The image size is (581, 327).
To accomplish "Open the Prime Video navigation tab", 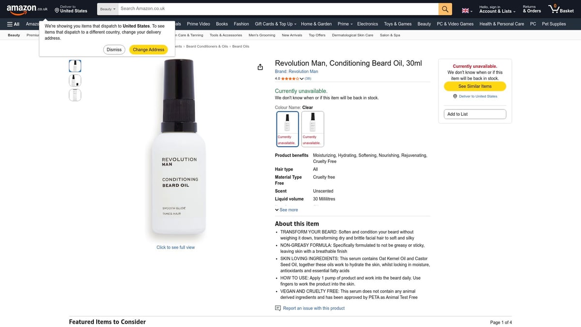I will pyautogui.click(x=198, y=24).
